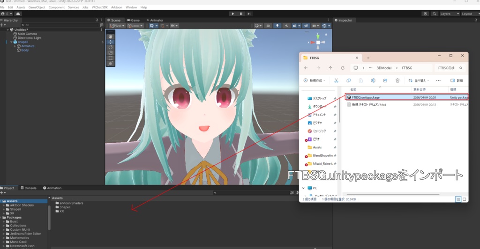Switch to the Animator tab
The height and width of the screenshot is (249, 480).
[155, 20]
